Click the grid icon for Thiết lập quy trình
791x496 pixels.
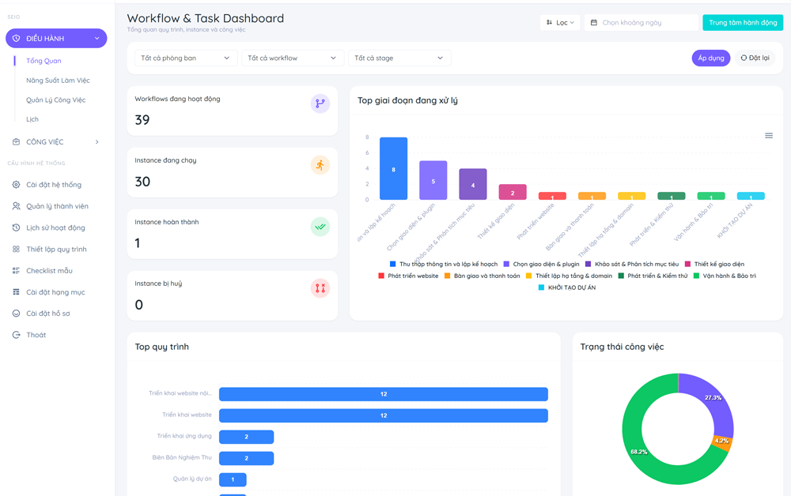[16, 250]
